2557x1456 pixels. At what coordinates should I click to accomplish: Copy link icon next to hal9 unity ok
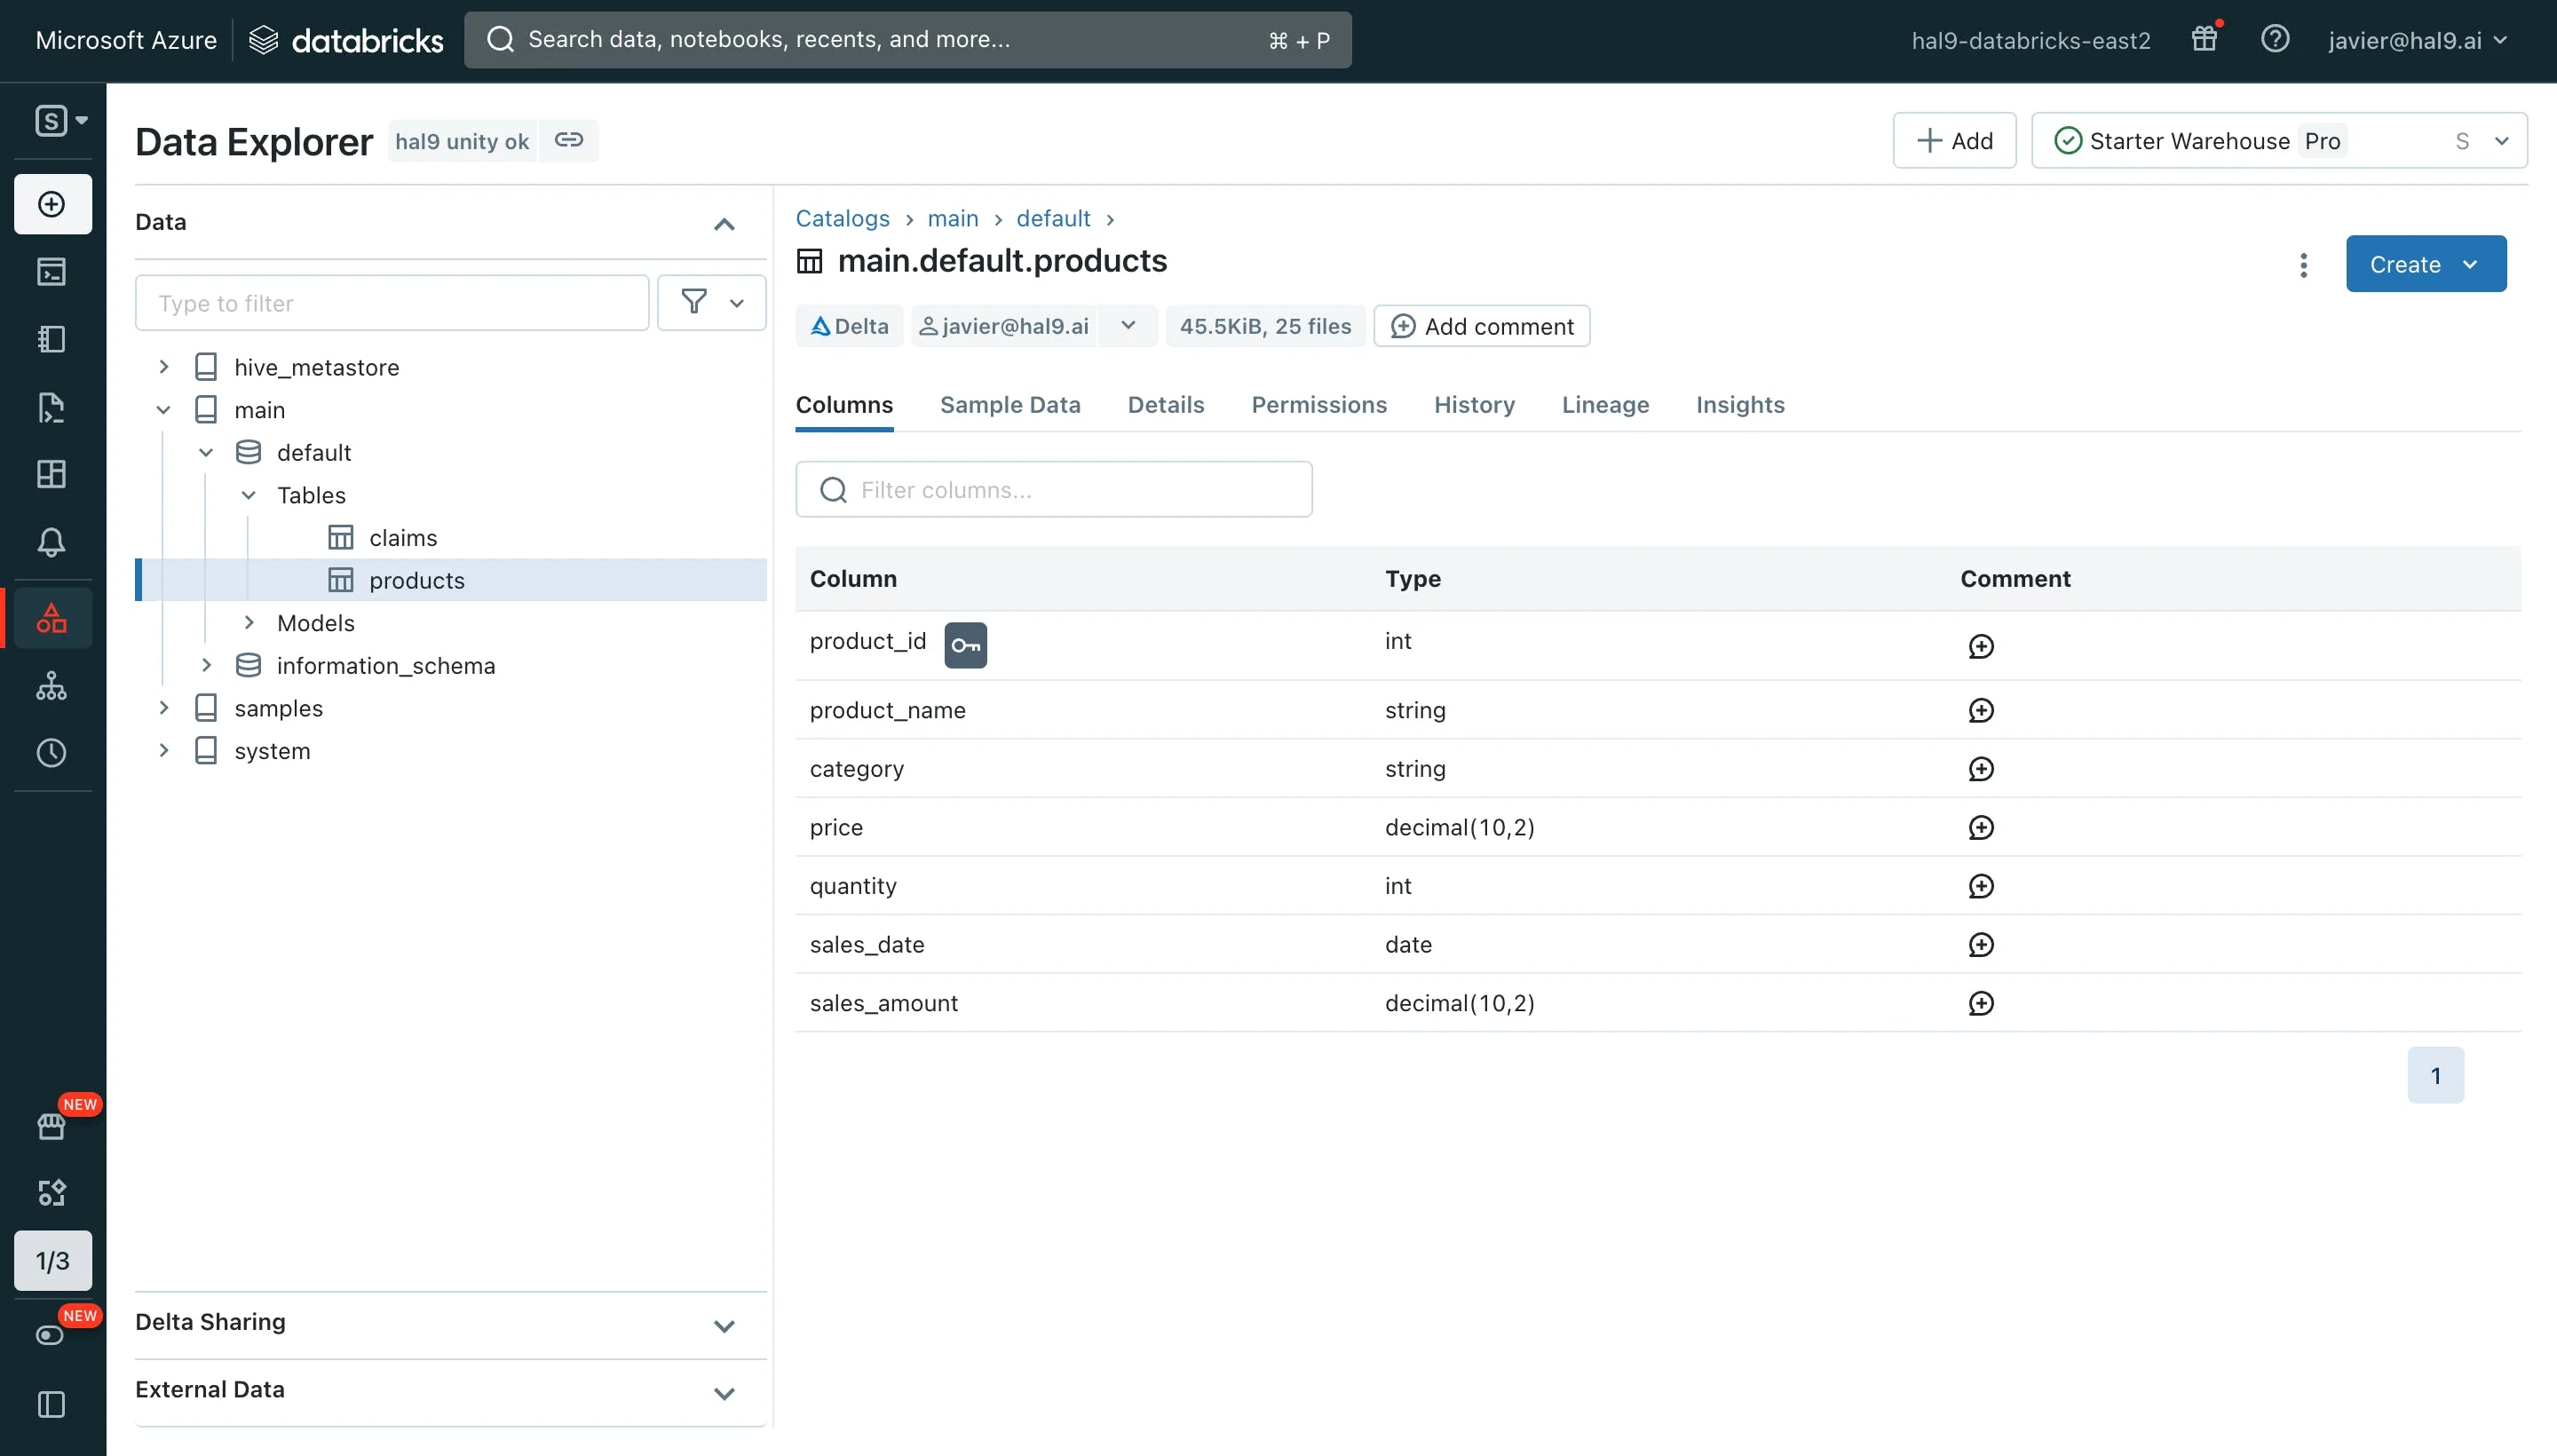(569, 141)
